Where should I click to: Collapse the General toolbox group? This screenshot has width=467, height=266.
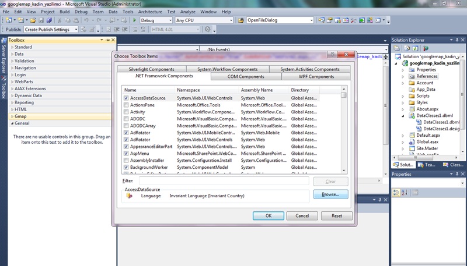[12, 123]
